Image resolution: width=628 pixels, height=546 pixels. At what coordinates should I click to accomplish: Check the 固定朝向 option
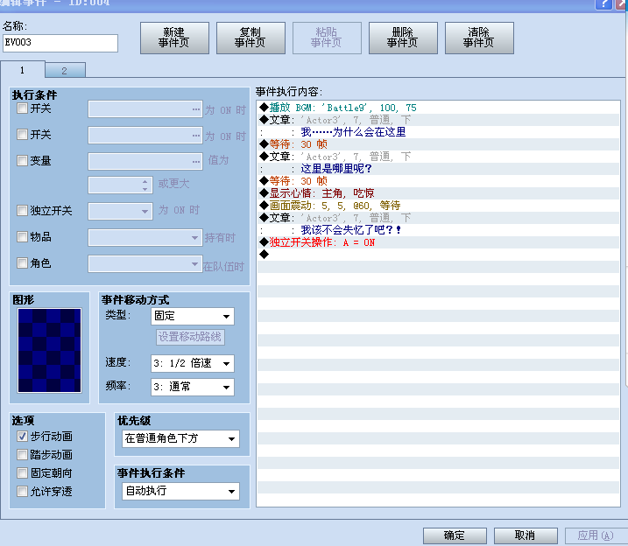tap(22, 473)
